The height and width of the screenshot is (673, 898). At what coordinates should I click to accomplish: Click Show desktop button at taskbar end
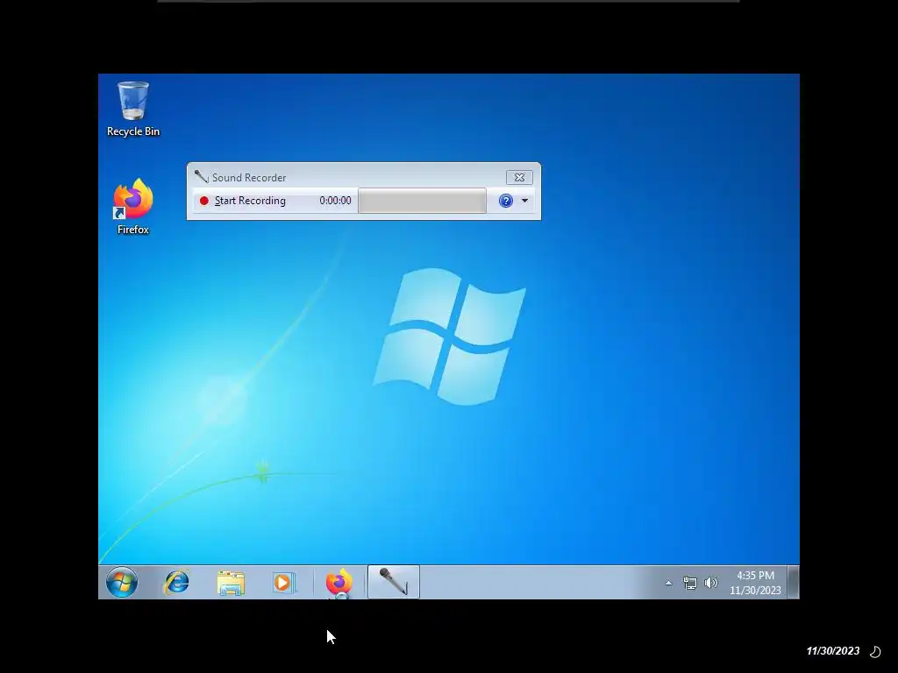coord(793,582)
